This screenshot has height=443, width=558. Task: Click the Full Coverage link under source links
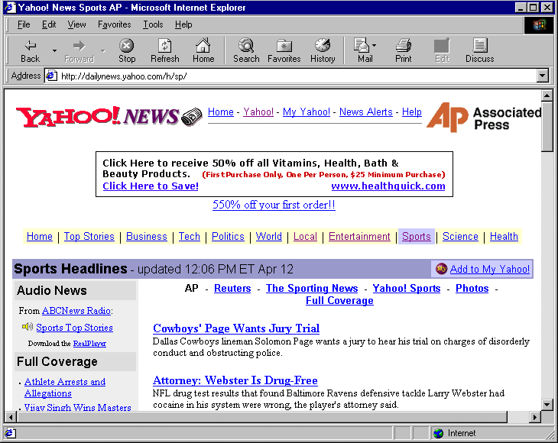tap(339, 300)
